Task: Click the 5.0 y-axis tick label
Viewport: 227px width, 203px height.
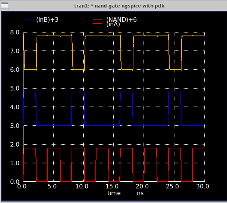Action: (x=15, y=89)
